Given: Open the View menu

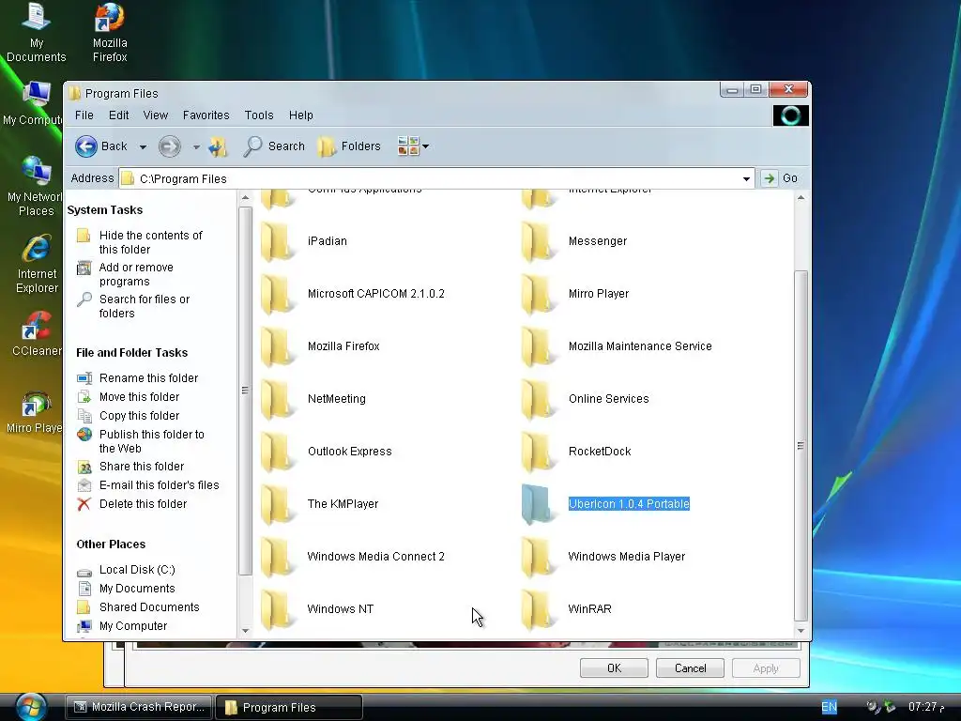Looking at the screenshot, I should click(x=155, y=115).
